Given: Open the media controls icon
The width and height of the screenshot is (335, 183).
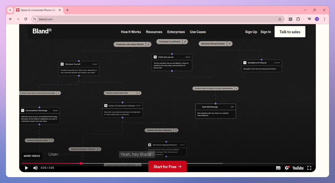Looking at the screenshot, I should tap(309, 19).
